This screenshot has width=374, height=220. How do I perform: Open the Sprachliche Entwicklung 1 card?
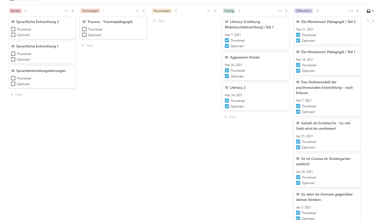coord(37,46)
